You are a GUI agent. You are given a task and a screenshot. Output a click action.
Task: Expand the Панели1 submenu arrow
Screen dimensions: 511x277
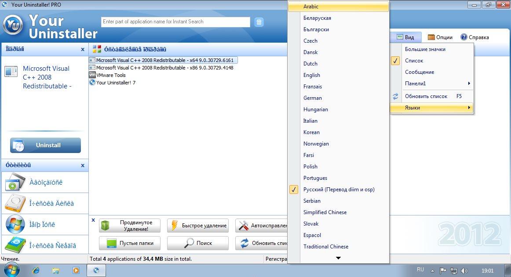469,84
